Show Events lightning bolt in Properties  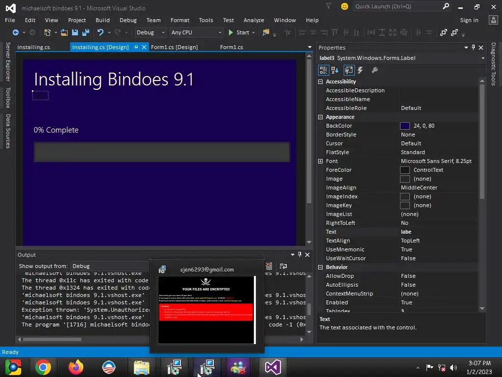(x=360, y=70)
